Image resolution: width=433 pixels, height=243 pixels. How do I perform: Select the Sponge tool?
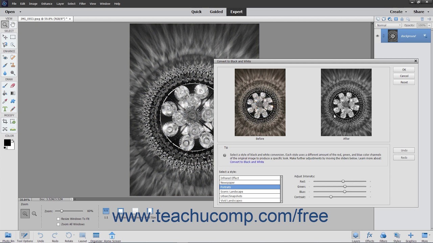point(13,73)
